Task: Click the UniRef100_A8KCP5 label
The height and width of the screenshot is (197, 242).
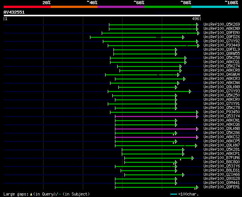Action: [222, 141]
